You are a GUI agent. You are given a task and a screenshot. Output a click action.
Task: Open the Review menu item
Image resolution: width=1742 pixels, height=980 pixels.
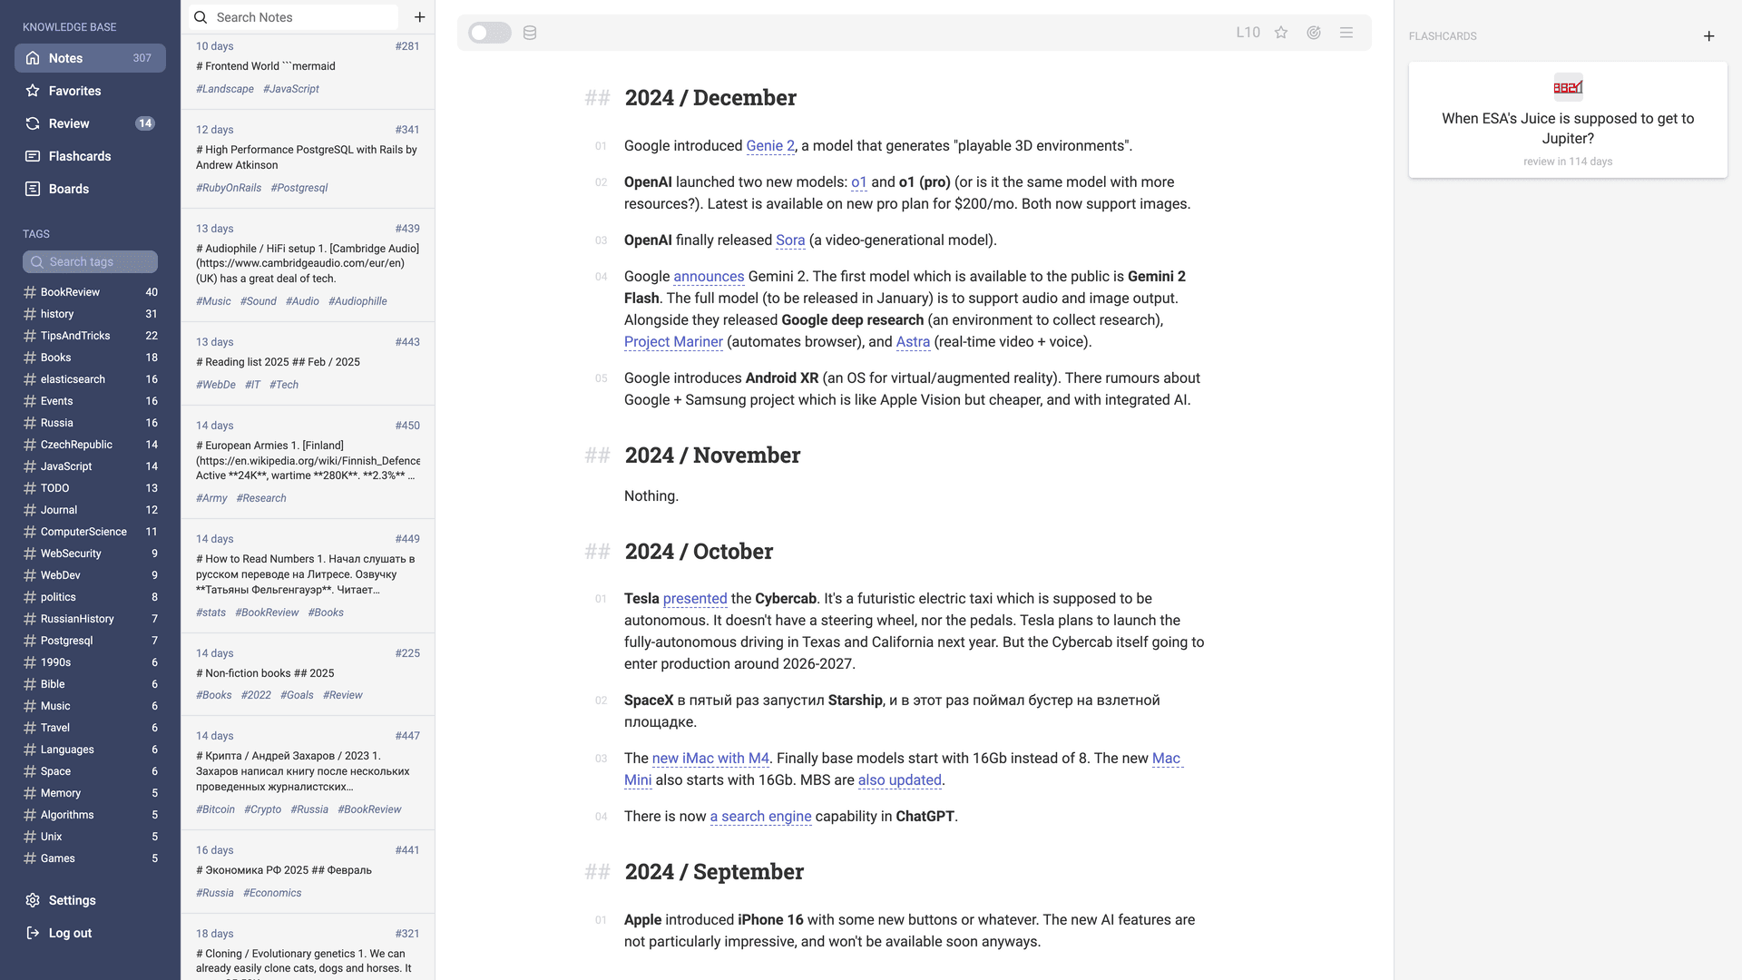pos(90,123)
